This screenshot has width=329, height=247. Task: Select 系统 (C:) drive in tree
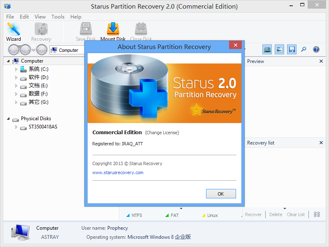38,69
